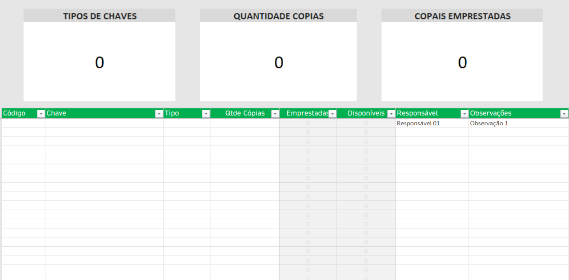Expand the Disponíveis column filter arrow
Screen dimensions: 569x280
click(391, 114)
